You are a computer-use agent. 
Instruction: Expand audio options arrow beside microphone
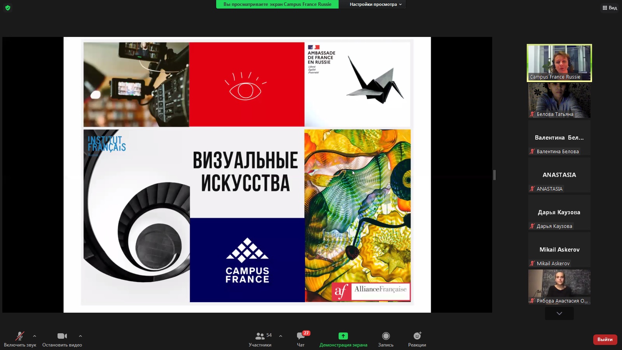tap(35, 336)
